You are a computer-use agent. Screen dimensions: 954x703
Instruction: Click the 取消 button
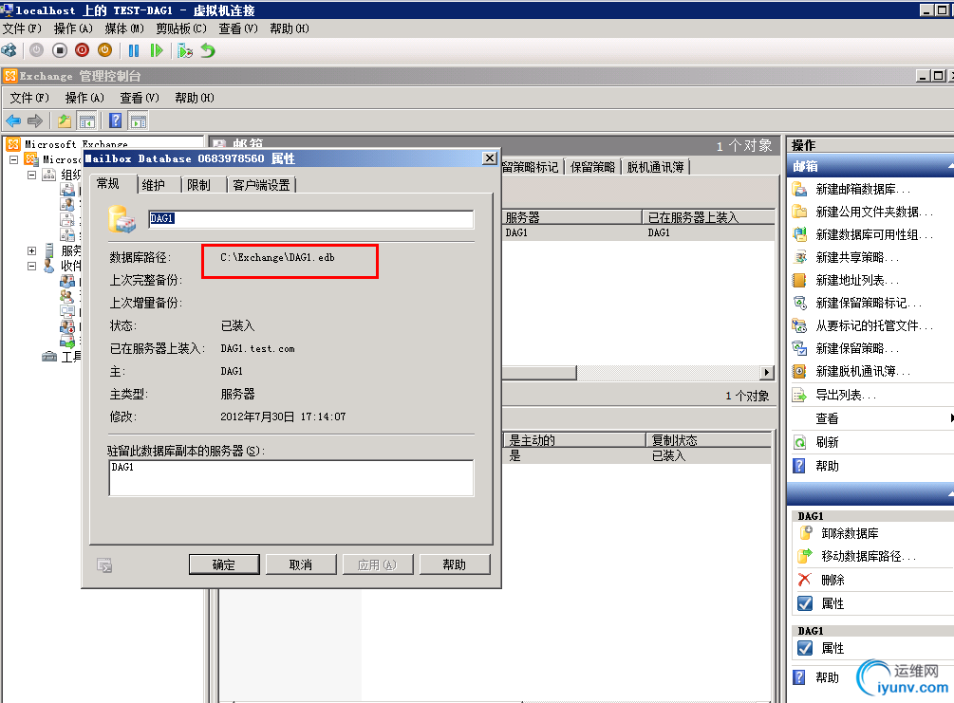(301, 564)
